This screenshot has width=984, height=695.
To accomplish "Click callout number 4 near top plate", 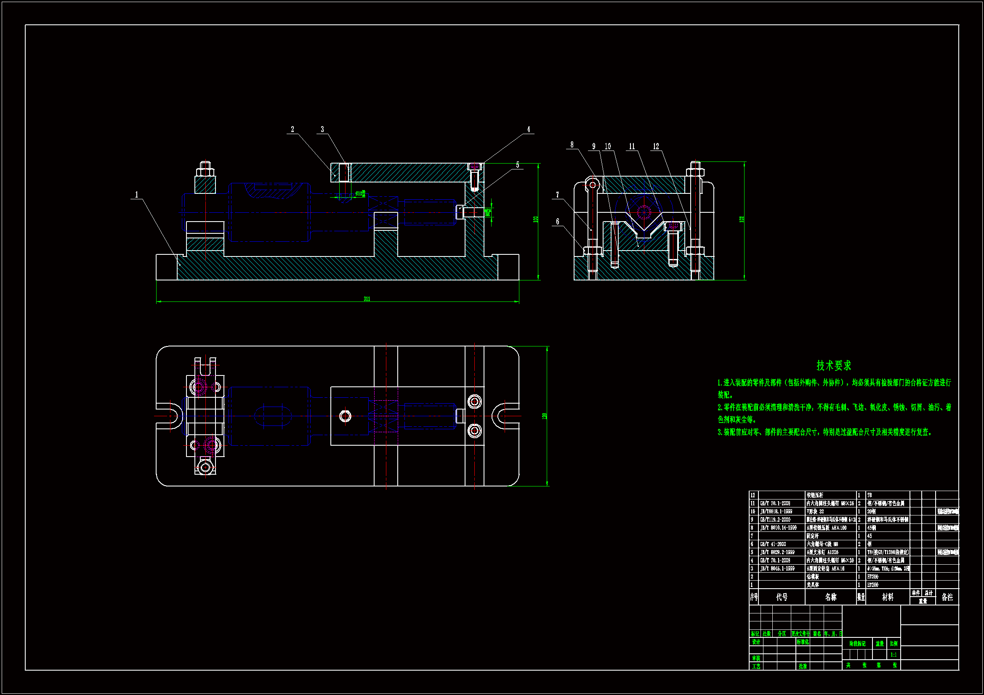I will (x=529, y=129).
